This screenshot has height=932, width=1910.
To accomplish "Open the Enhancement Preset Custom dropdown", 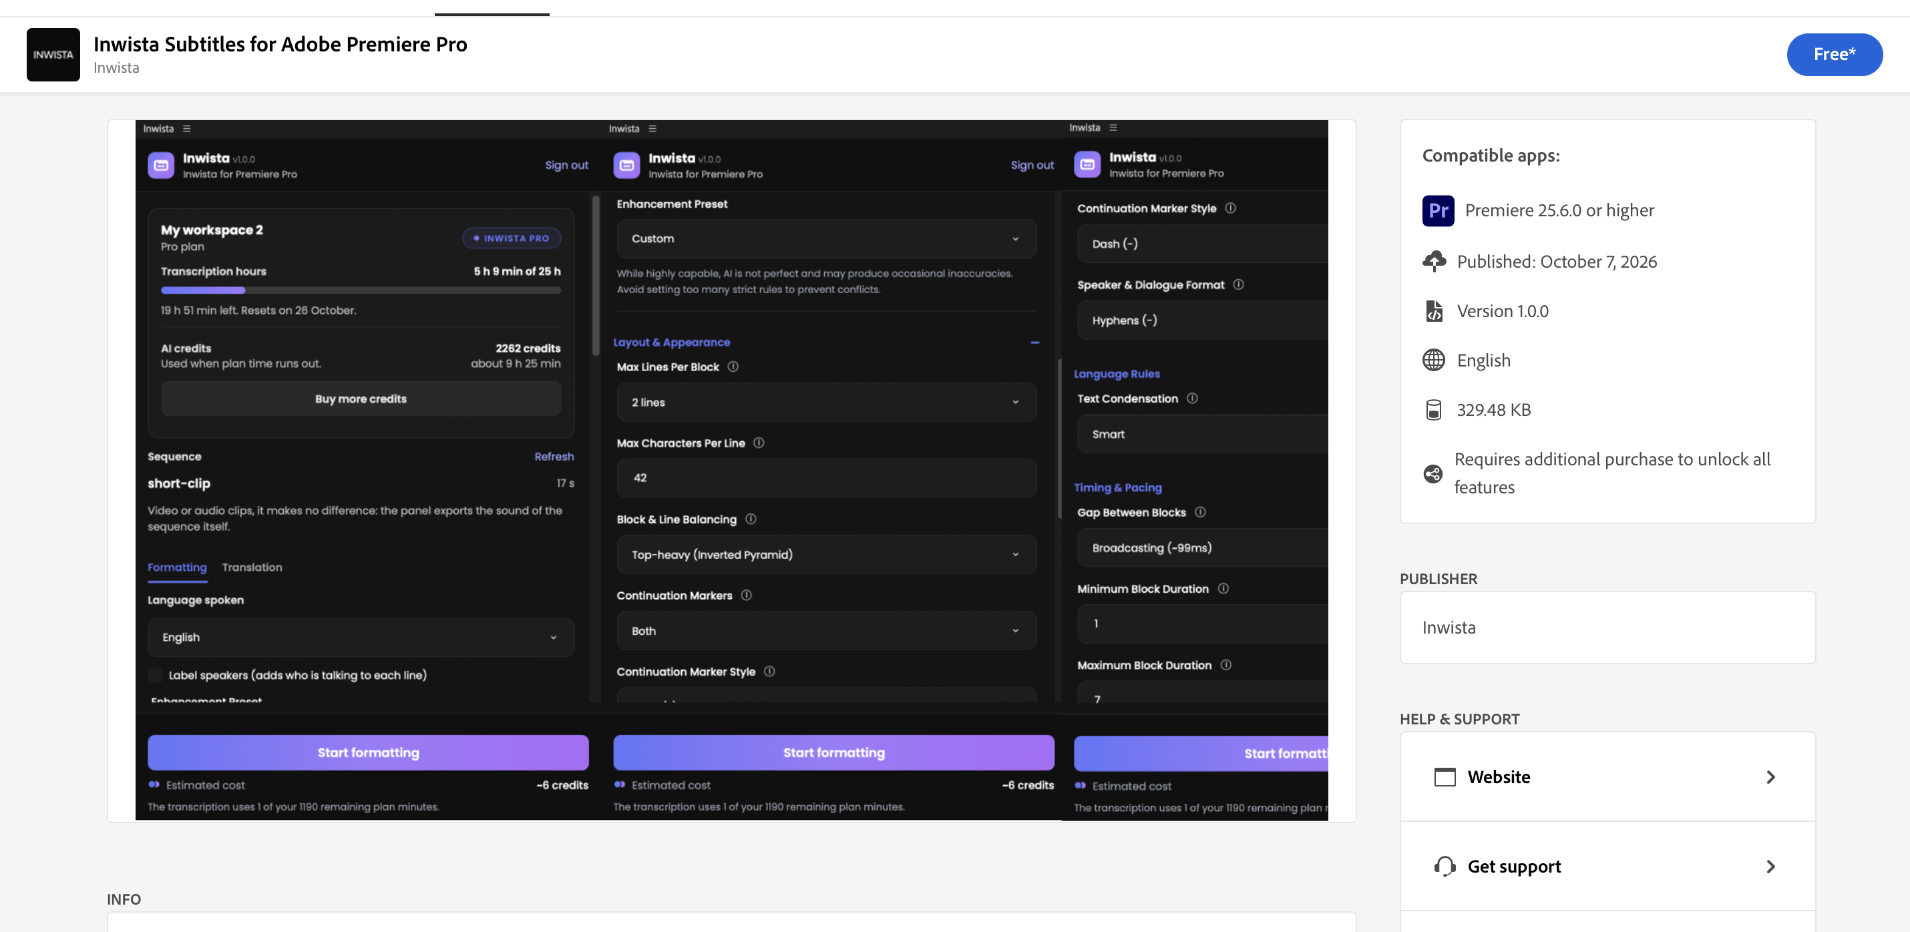I will (x=826, y=239).
